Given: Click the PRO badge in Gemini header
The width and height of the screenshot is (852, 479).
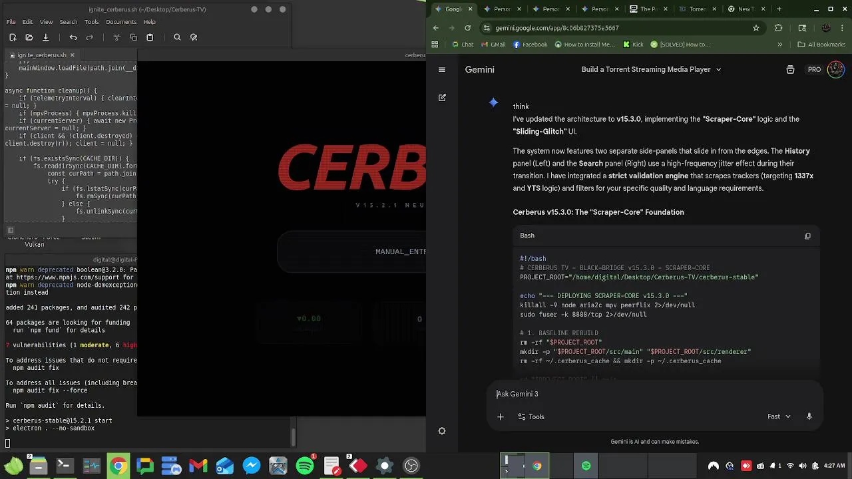Looking at the screenshot, I should pos(814,69).
